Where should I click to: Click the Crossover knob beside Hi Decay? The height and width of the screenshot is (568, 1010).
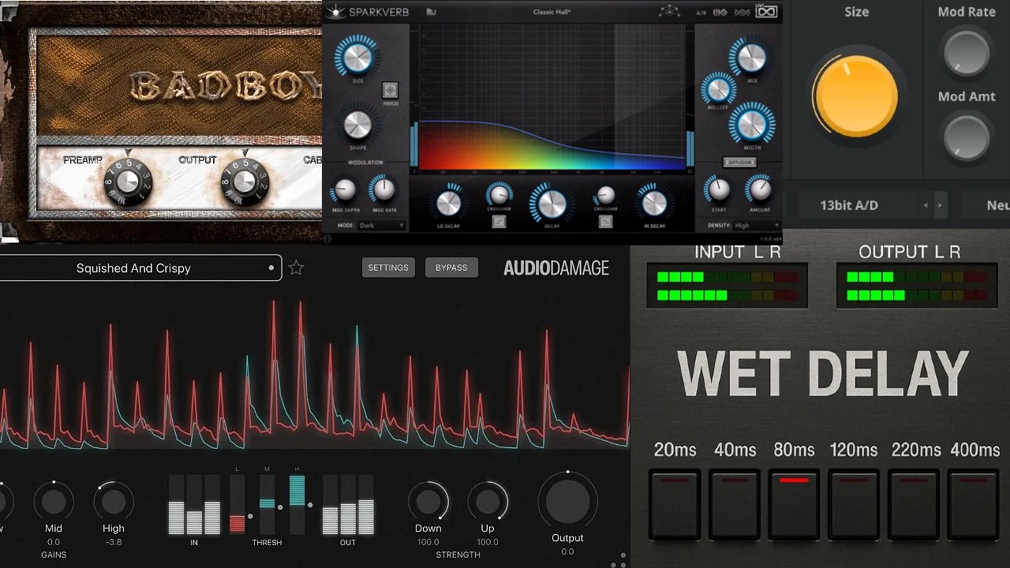[x=605, y=195]
